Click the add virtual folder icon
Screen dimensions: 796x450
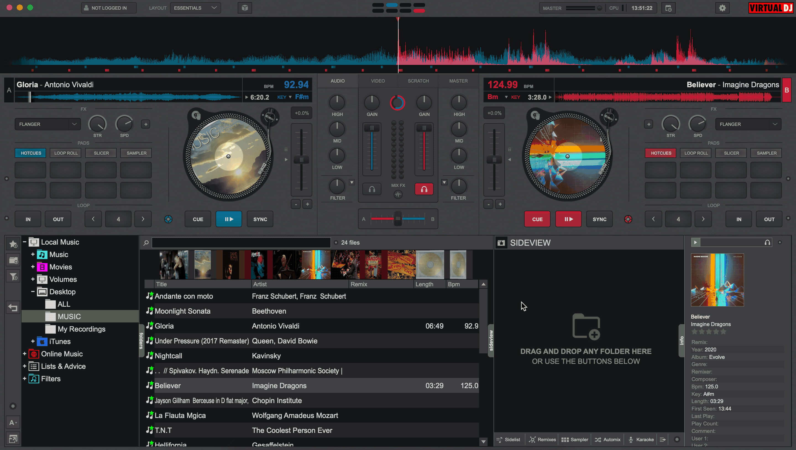[x=13, y=260]
